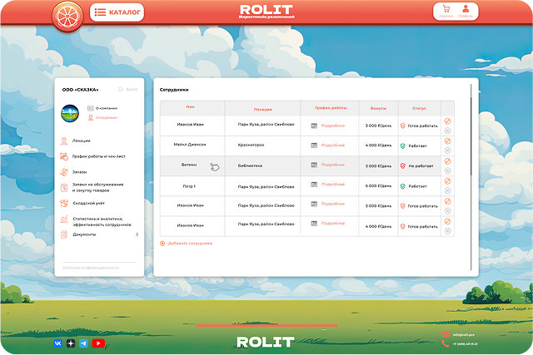This screenshot has height=355, width=533.
Task: Open the Telegram link in footer
Action: coord(83,343)
